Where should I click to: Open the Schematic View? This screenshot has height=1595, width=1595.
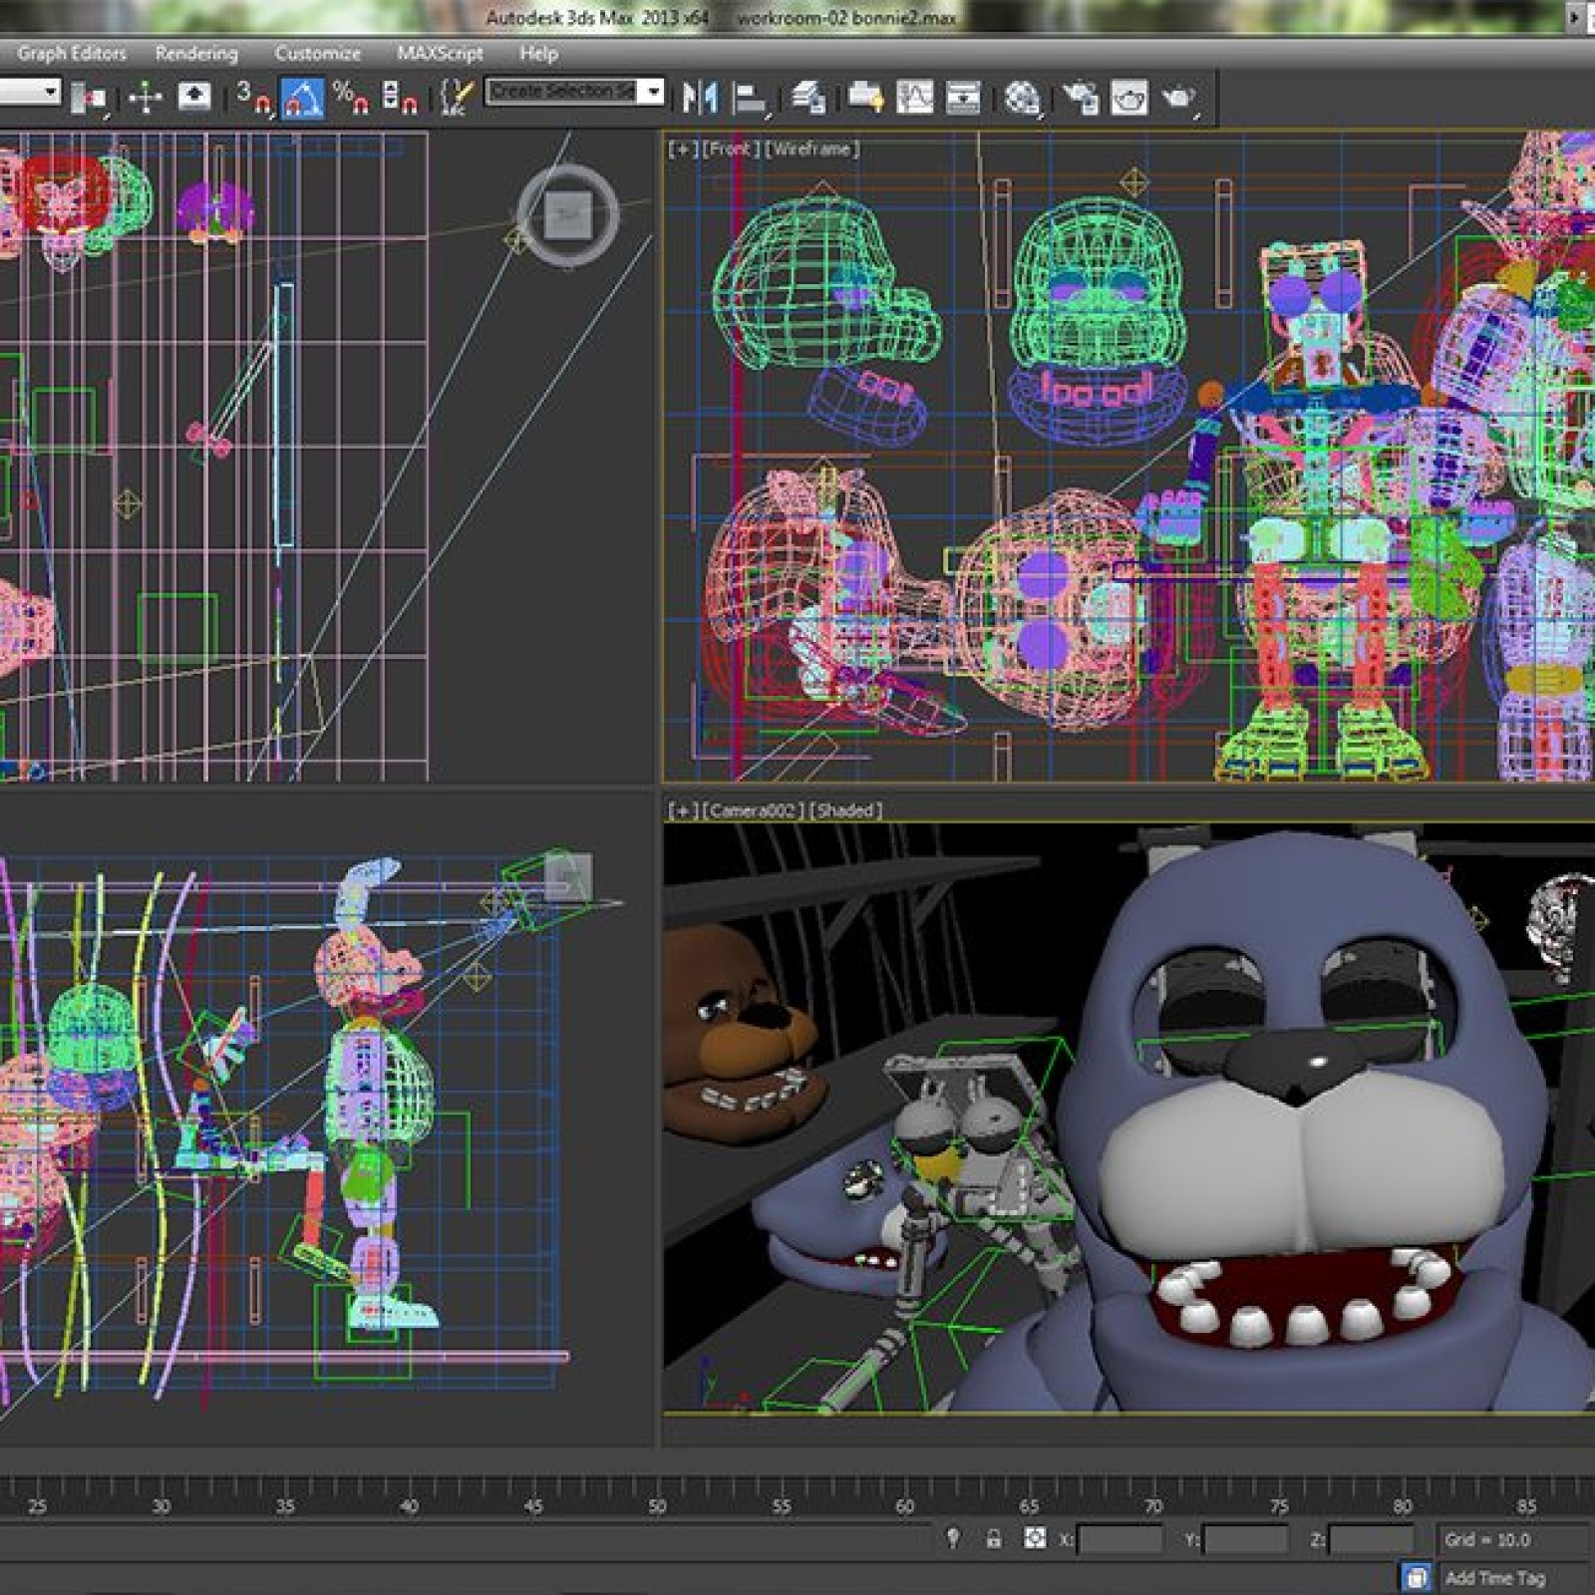click(x=963, y=97)
